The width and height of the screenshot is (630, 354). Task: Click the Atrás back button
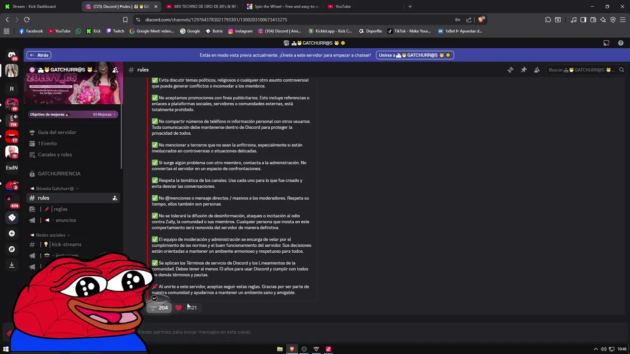(x=39, y=55)
